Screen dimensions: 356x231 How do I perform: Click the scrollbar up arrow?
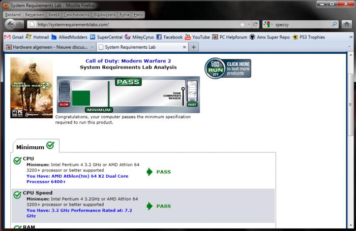tap(350, 55)
